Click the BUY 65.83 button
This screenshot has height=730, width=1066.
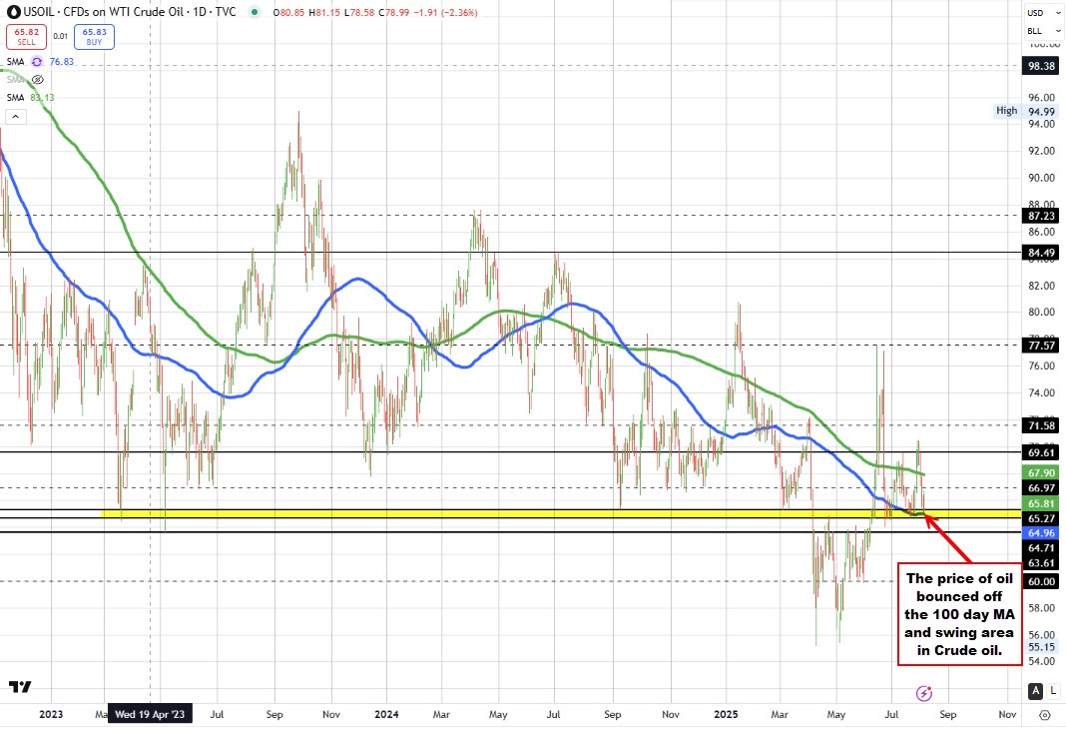point(94,38)
